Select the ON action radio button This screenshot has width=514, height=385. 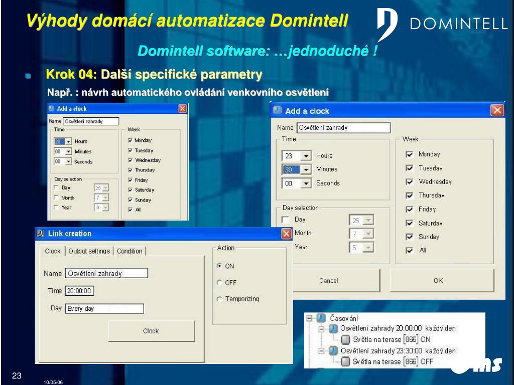click(219, 266)
